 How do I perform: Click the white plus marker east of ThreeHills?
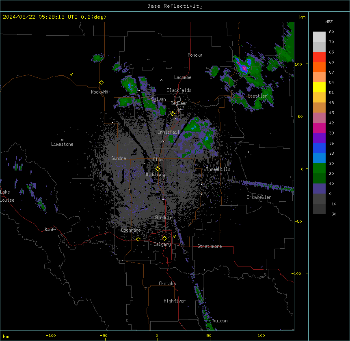point(248,152)
